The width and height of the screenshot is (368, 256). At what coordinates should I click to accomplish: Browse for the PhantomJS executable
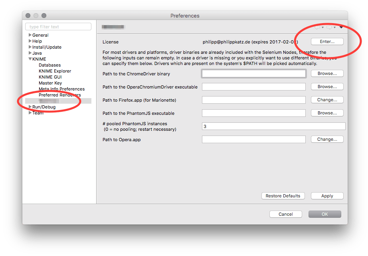(x=327, y=113)
